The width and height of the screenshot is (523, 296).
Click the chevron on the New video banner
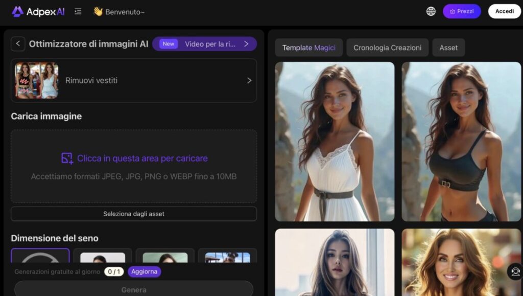(246, 44)
